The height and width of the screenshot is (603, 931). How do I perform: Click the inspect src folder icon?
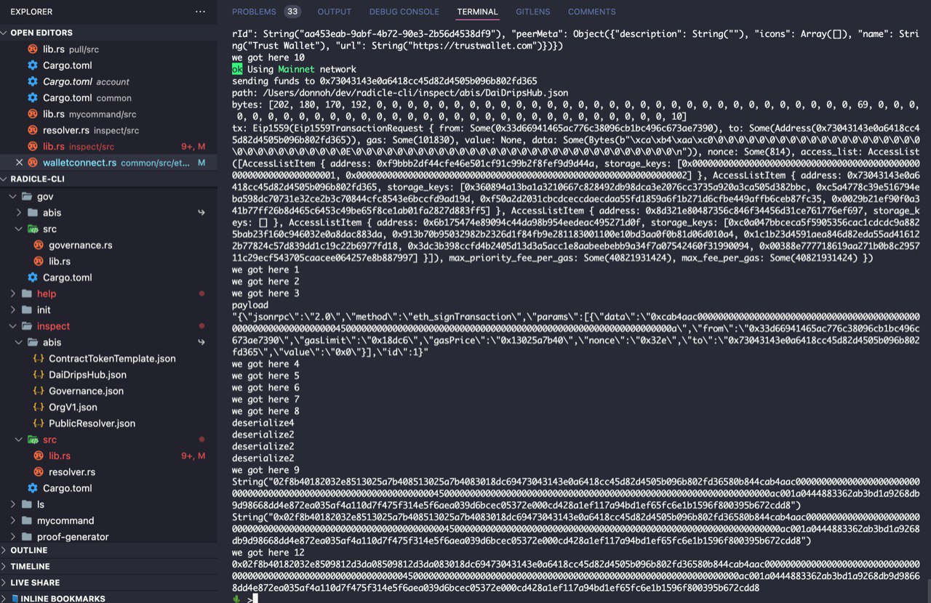pos(33,440)
